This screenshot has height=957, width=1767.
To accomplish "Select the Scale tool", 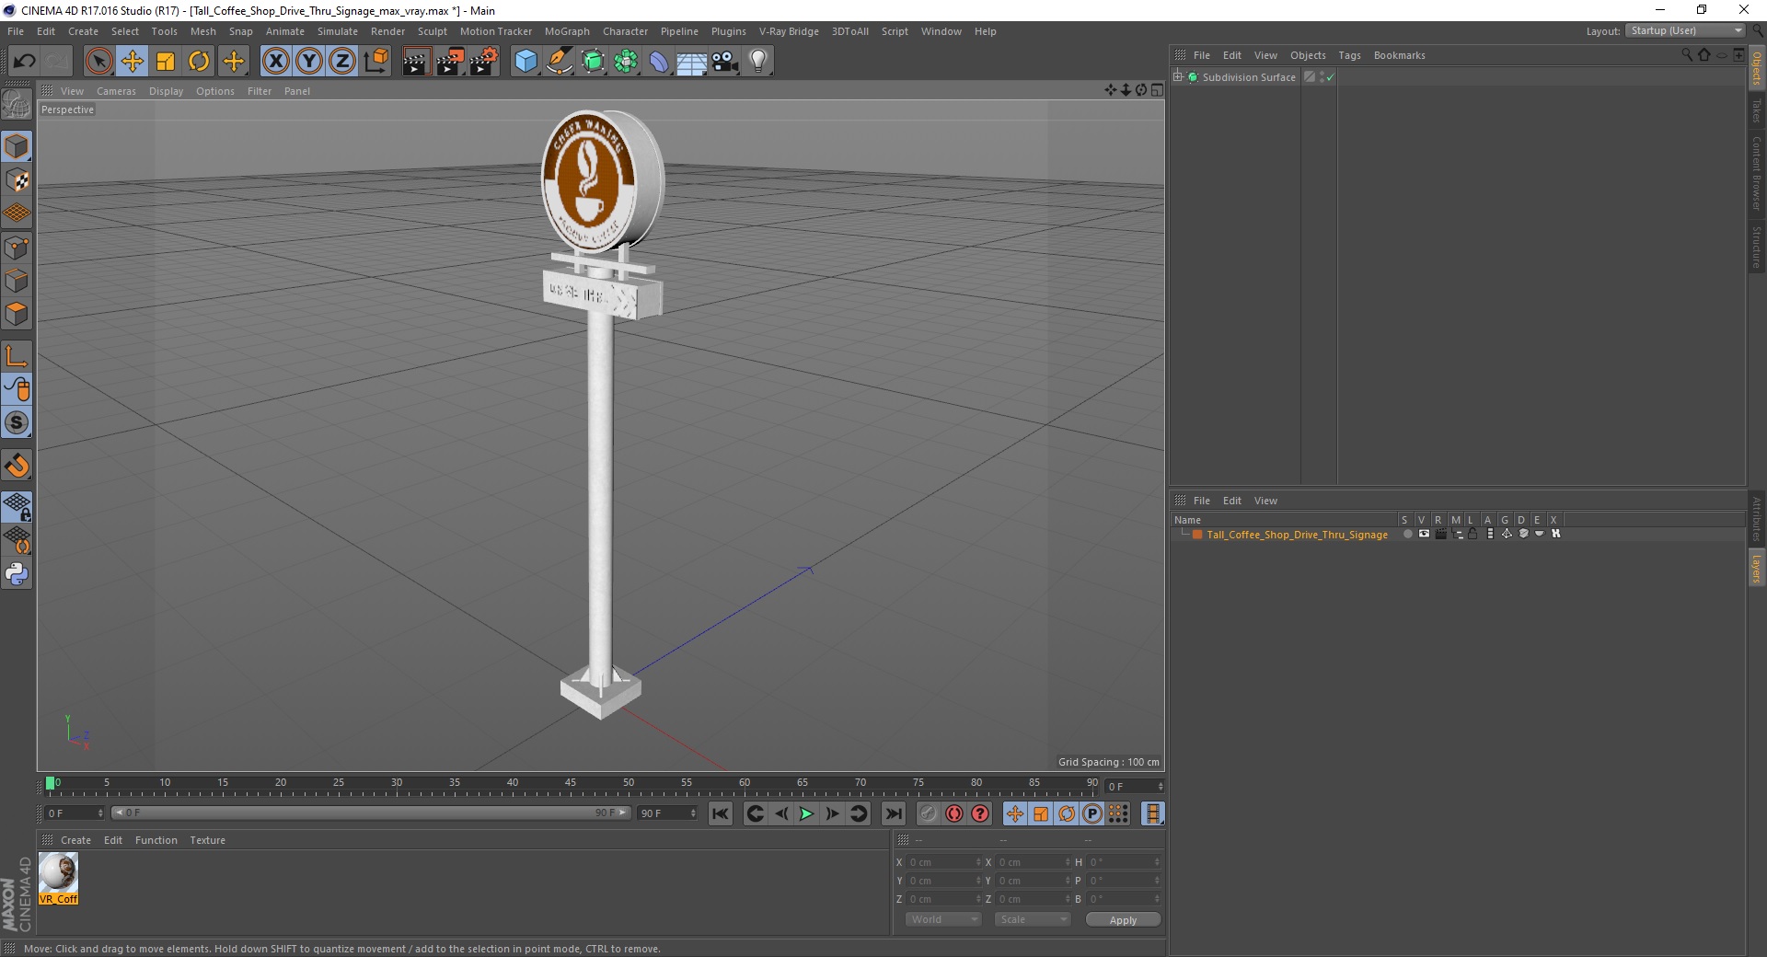I will (166, 62).
